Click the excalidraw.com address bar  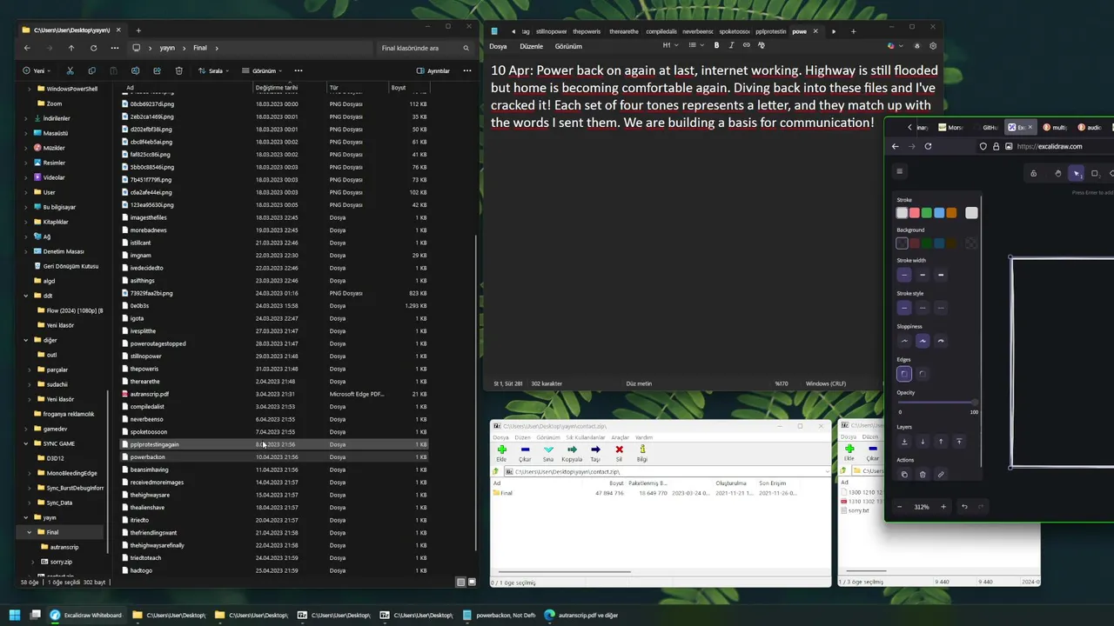1049,146
